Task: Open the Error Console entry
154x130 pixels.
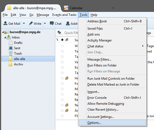Action: [112, 98]
